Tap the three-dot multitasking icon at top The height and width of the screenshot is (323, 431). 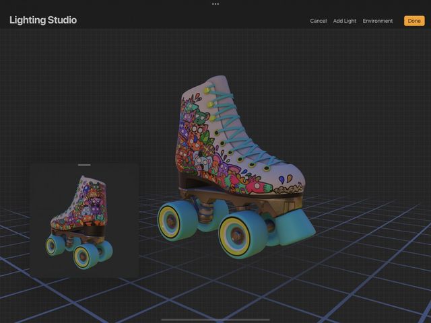point(215,4)
